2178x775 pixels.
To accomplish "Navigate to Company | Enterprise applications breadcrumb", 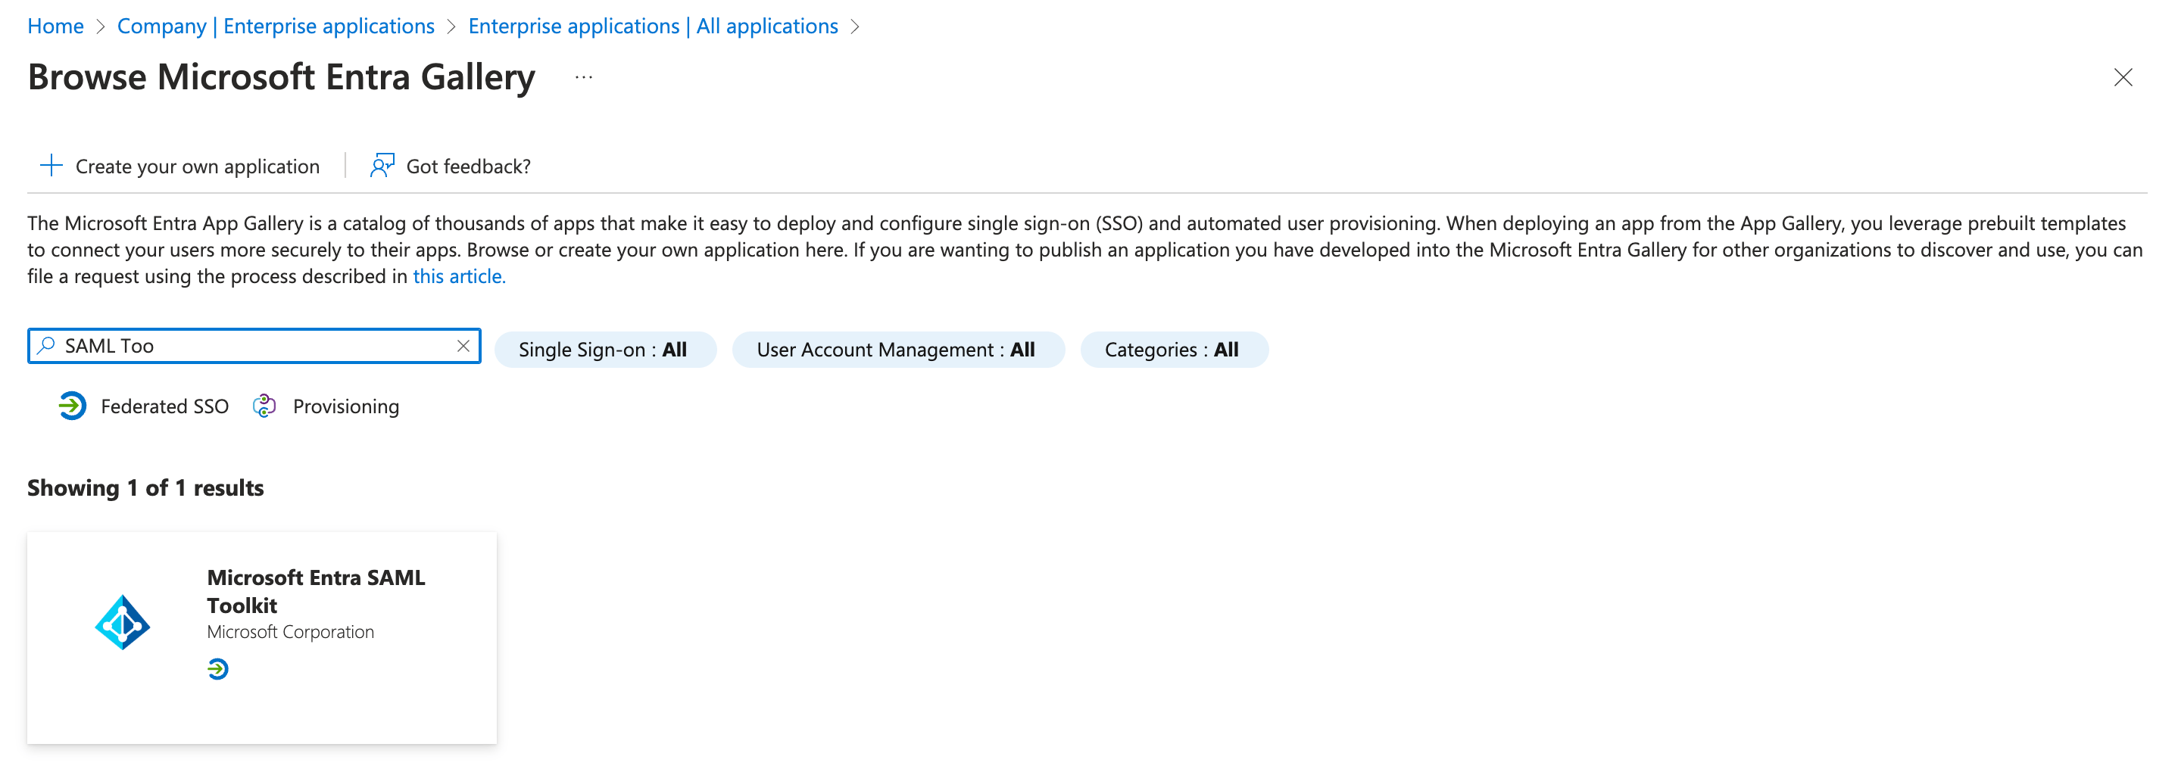I will (x=276, y=26).
